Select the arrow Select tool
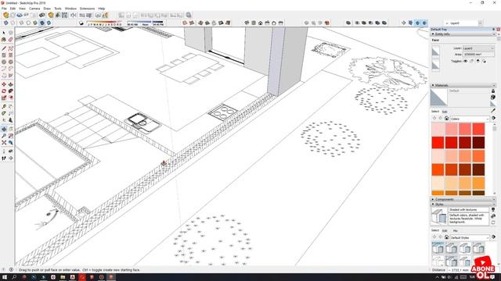The width and height of the screenshot is (501, 281). pos(4,33)
